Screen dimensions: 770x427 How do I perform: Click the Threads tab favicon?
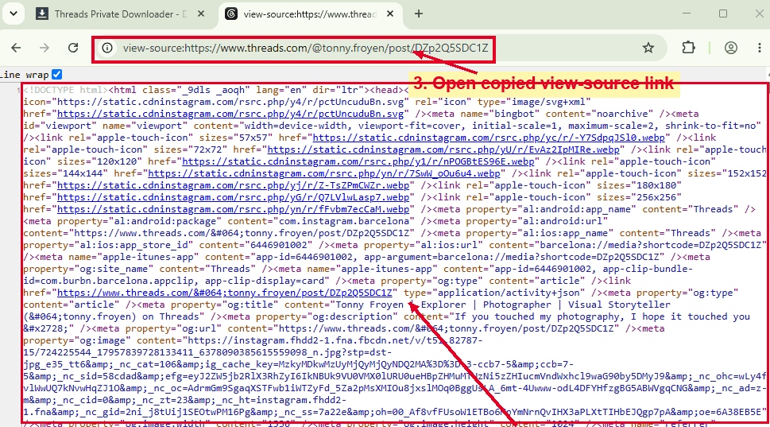click(231, 14)
